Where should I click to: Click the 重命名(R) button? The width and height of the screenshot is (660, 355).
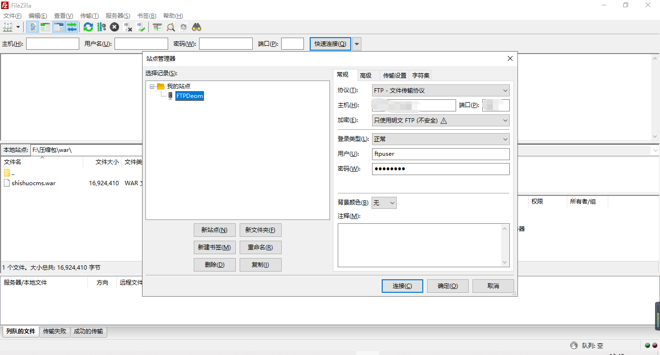pos(260,247)
